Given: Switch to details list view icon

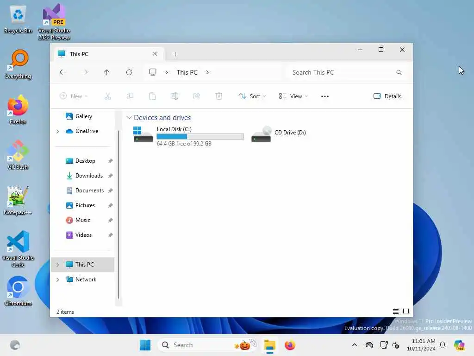Looking at the screenshot, I should coord(395,311).
